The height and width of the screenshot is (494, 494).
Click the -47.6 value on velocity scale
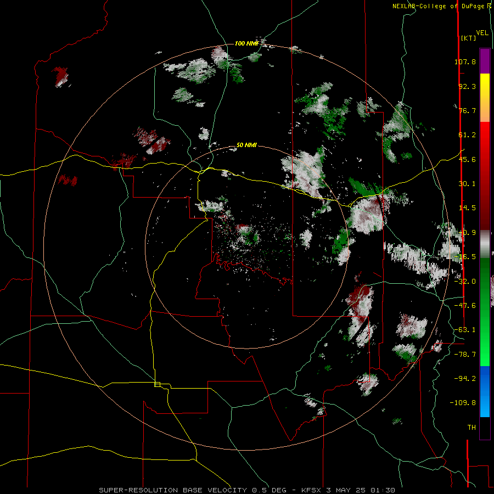point(465,306)
